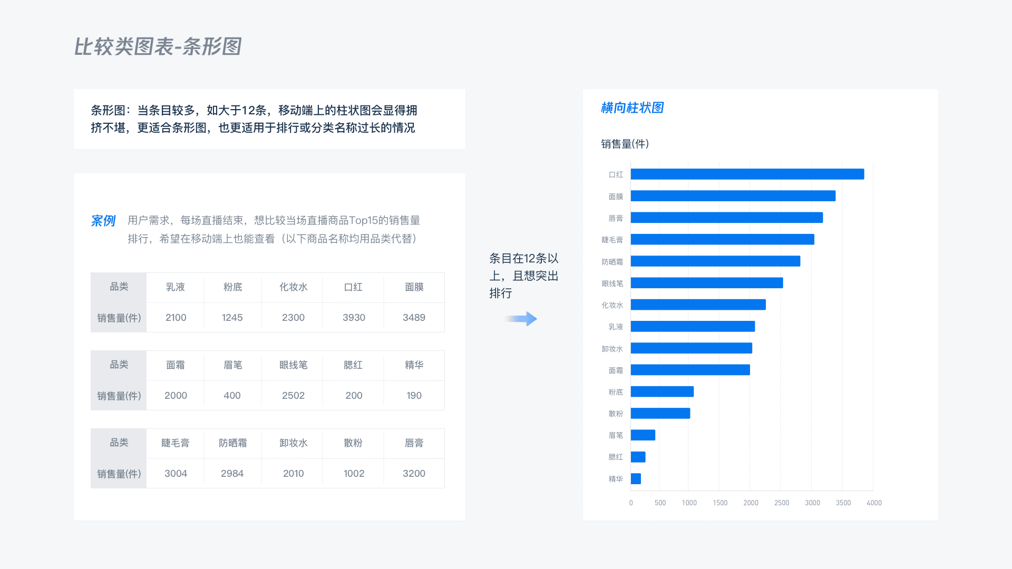The width and height of the screenshot is (1012, 569).
Task: Click the 案例 heading label
Action: tap(103, 221)
